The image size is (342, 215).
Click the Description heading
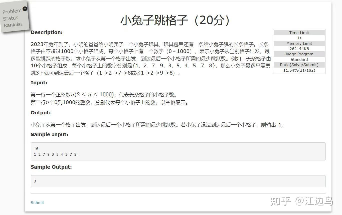[47, 32]
